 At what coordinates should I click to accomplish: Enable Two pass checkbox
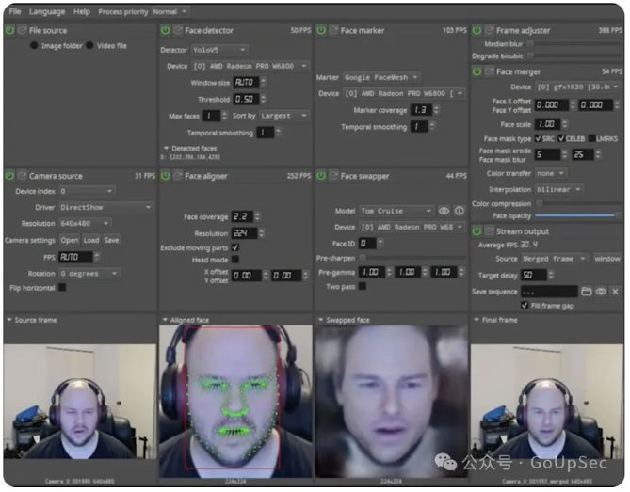[x=363, y=286]
